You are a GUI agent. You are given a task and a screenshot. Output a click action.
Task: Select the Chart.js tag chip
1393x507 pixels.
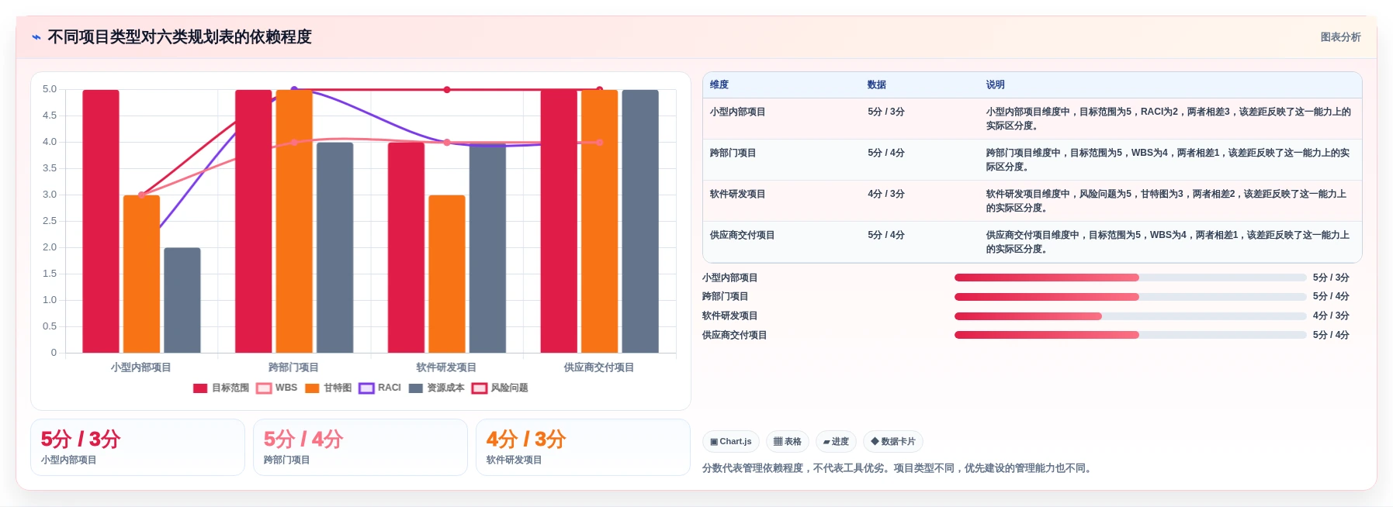[x=731, y=442]
